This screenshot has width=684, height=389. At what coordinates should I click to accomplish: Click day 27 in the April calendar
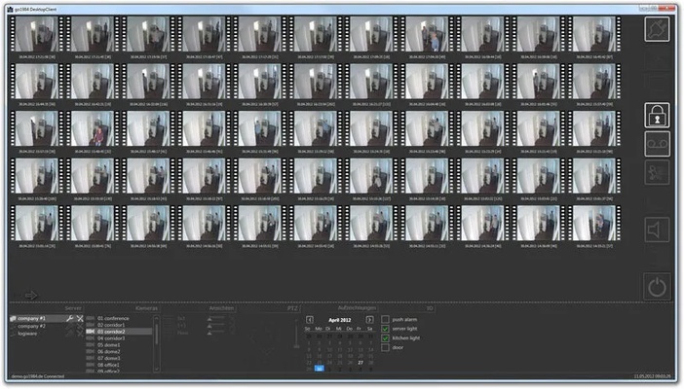coord(361,361)
